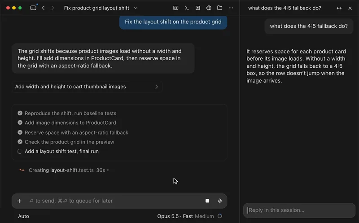Viewport: 359px width, 223px height.
Task: Focus the 'Reply in this session...' field
Action: (x=299, y=210)
